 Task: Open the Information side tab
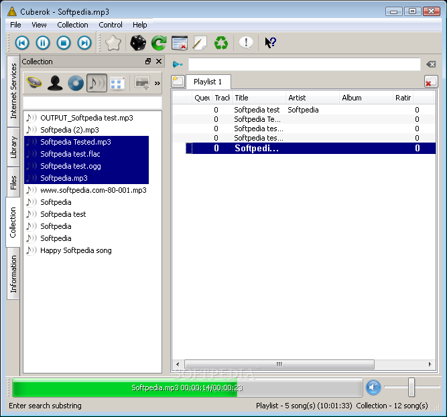point(13,274)
